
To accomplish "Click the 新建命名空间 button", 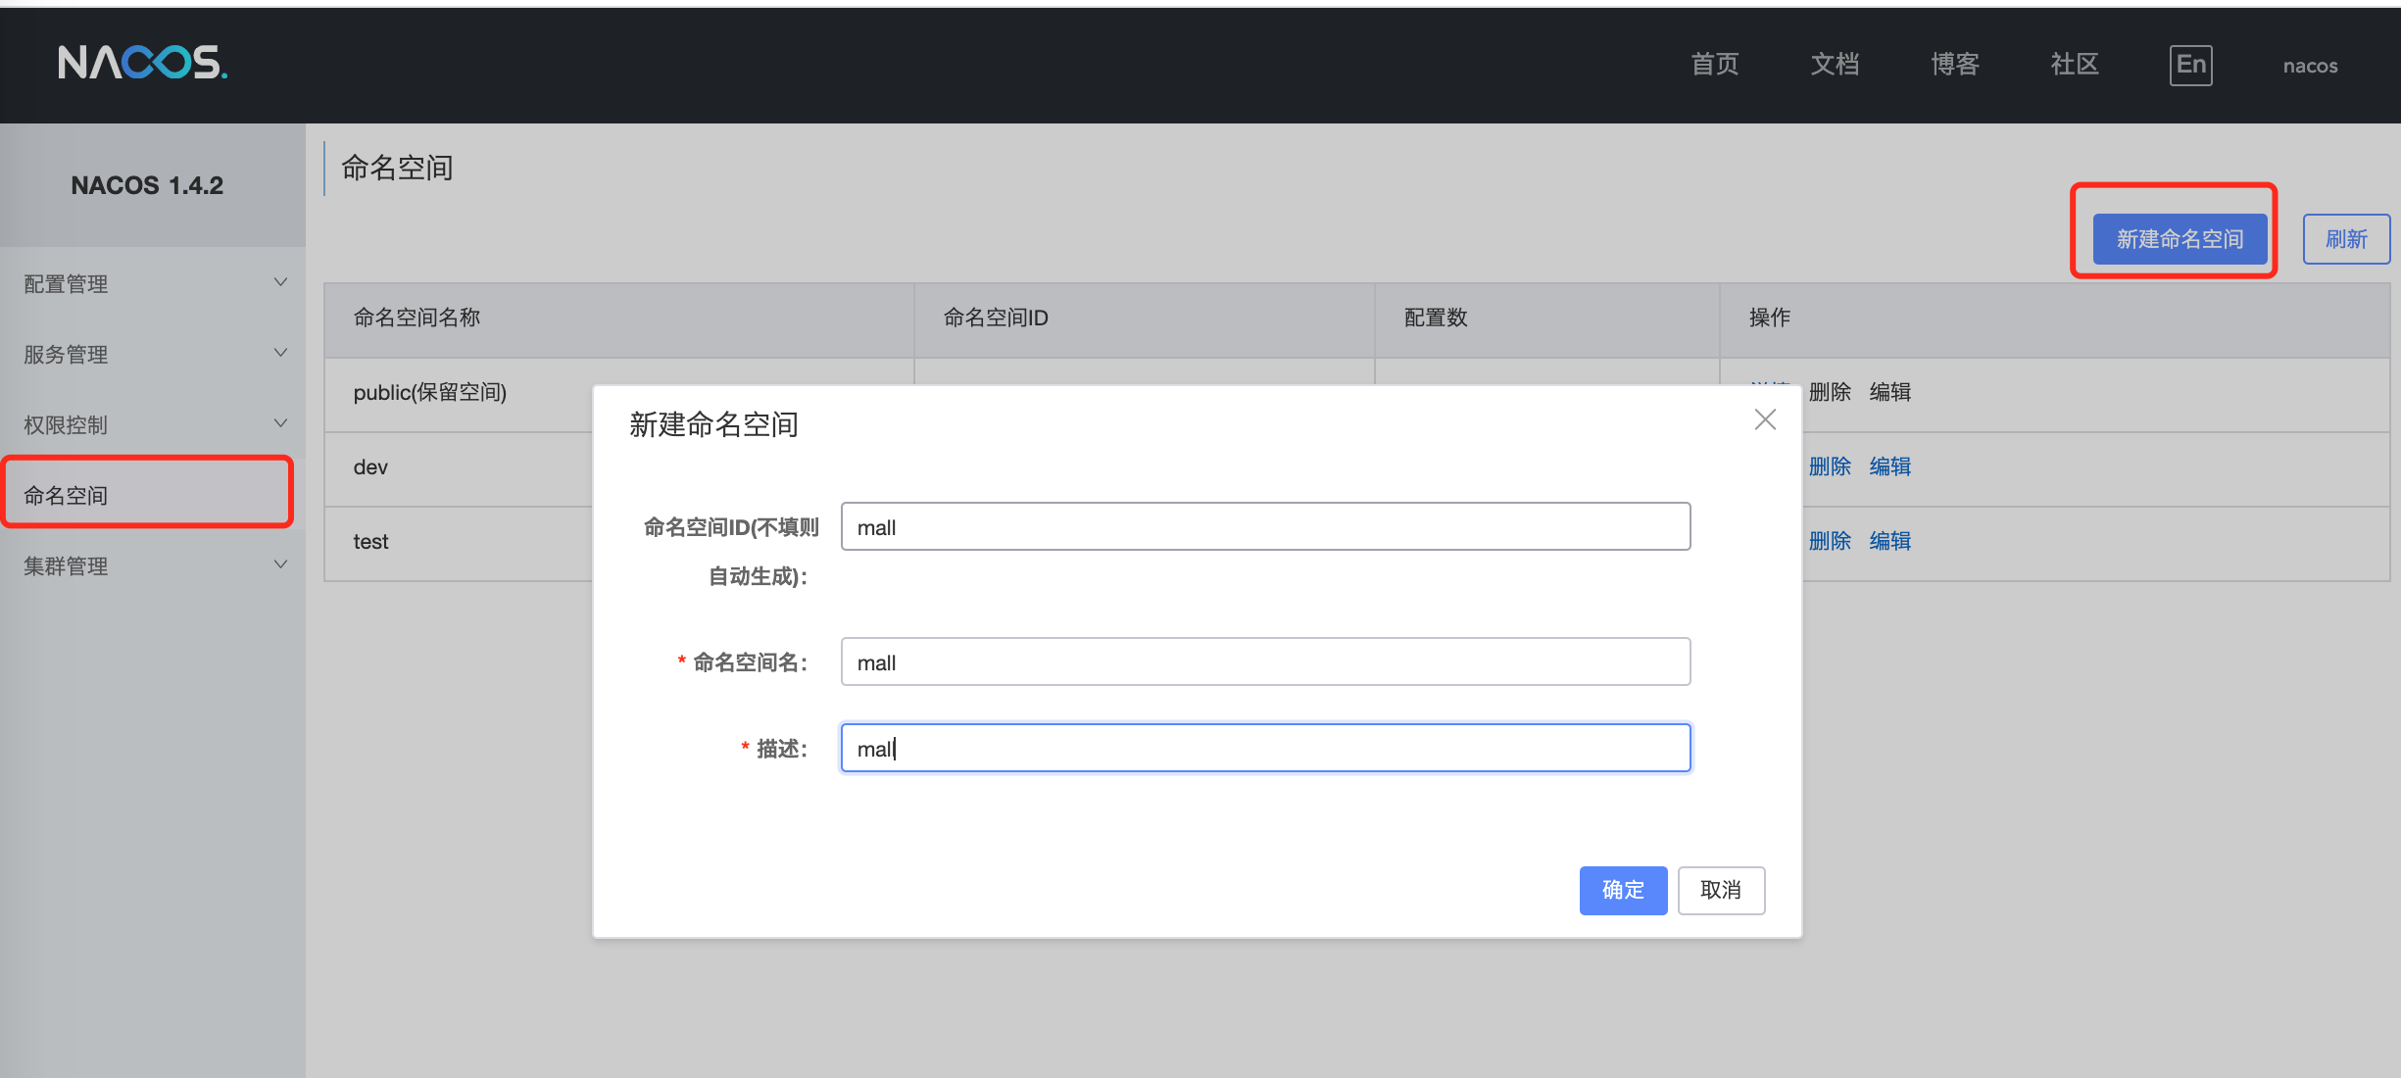I will 2180,238.
